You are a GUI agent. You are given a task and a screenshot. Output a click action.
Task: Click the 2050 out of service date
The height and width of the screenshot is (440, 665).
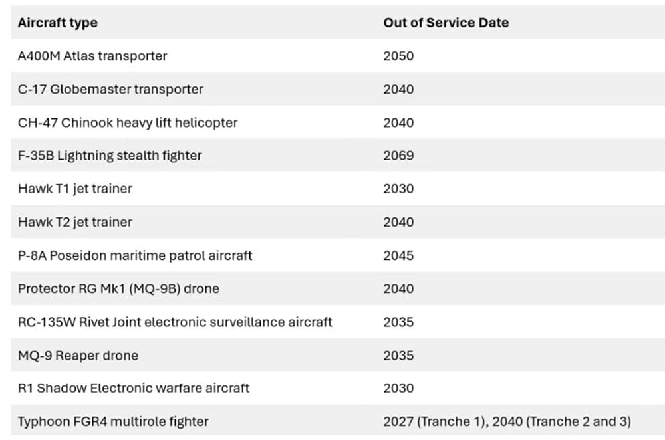(398, 56)
